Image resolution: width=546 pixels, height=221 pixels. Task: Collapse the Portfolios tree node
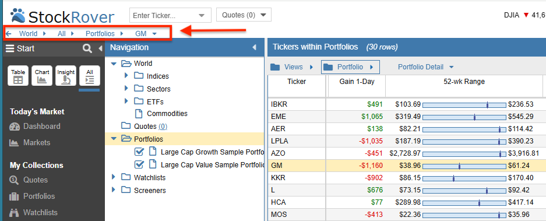(x=114, y=139)
